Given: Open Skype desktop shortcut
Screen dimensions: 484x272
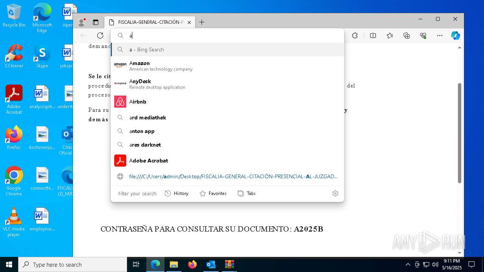Looking at the screenshot, I should tap(42, 56).
